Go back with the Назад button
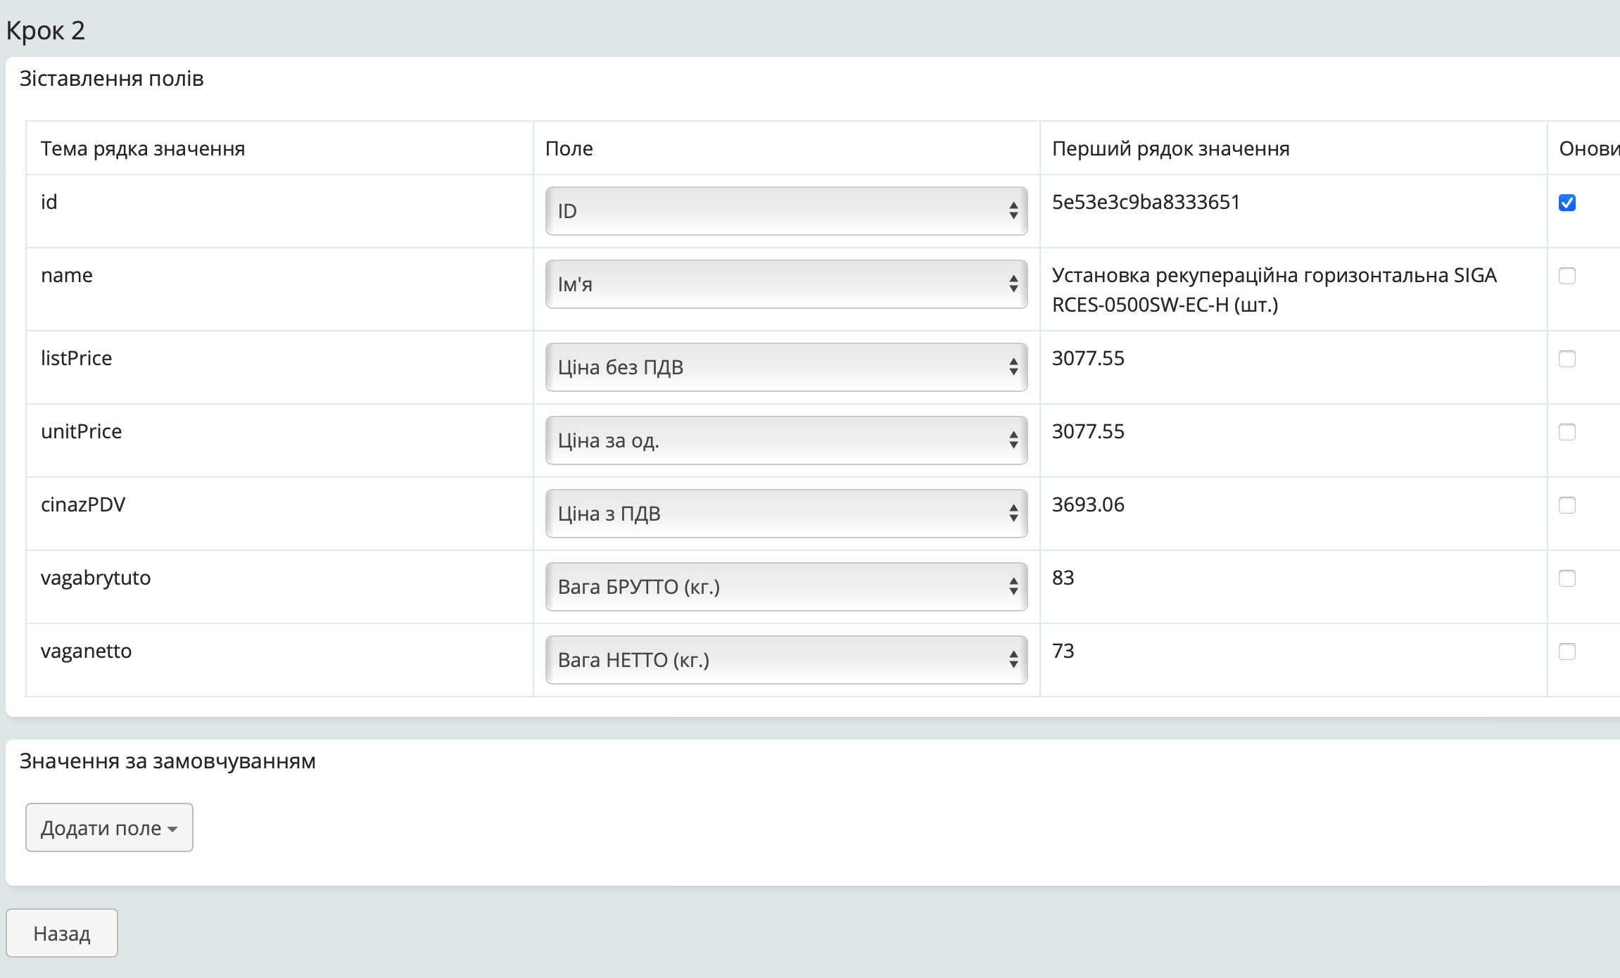This screenshot has height=978, width=1620. pos(62,933)
